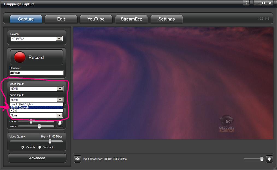Pick HDMI from audio input list

coord(37,111)
